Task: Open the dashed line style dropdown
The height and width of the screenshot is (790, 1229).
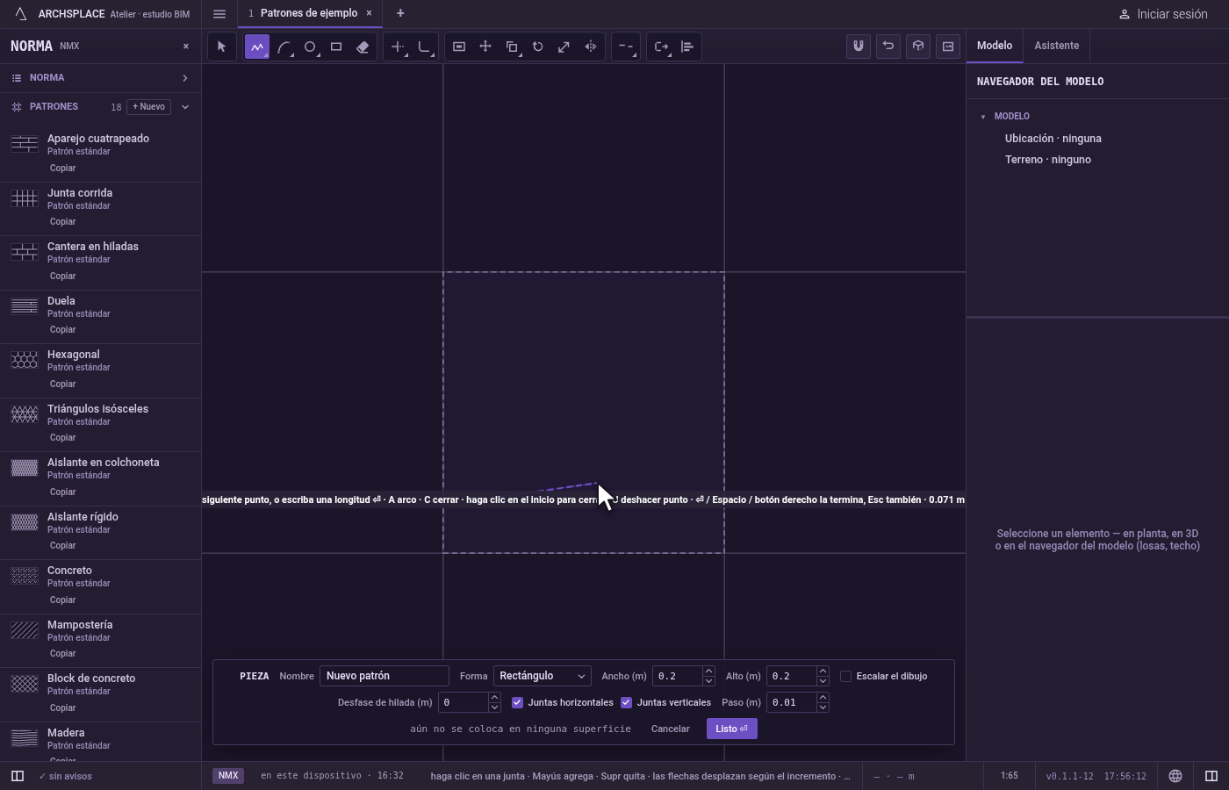Action: pos(626,47)
